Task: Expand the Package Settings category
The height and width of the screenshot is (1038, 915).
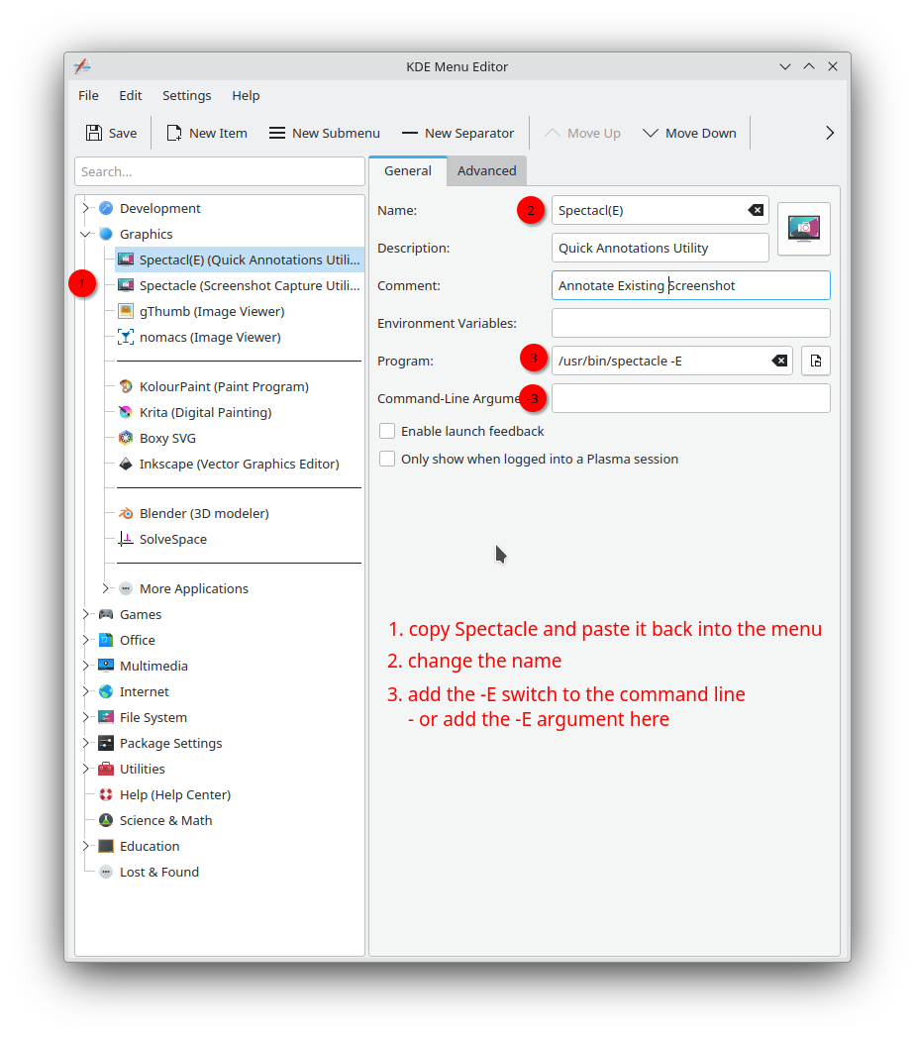Action: click(85, 743)
